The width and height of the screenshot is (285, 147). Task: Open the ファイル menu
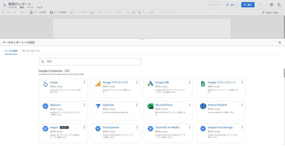pyautogui.click(x=13, y=7)
